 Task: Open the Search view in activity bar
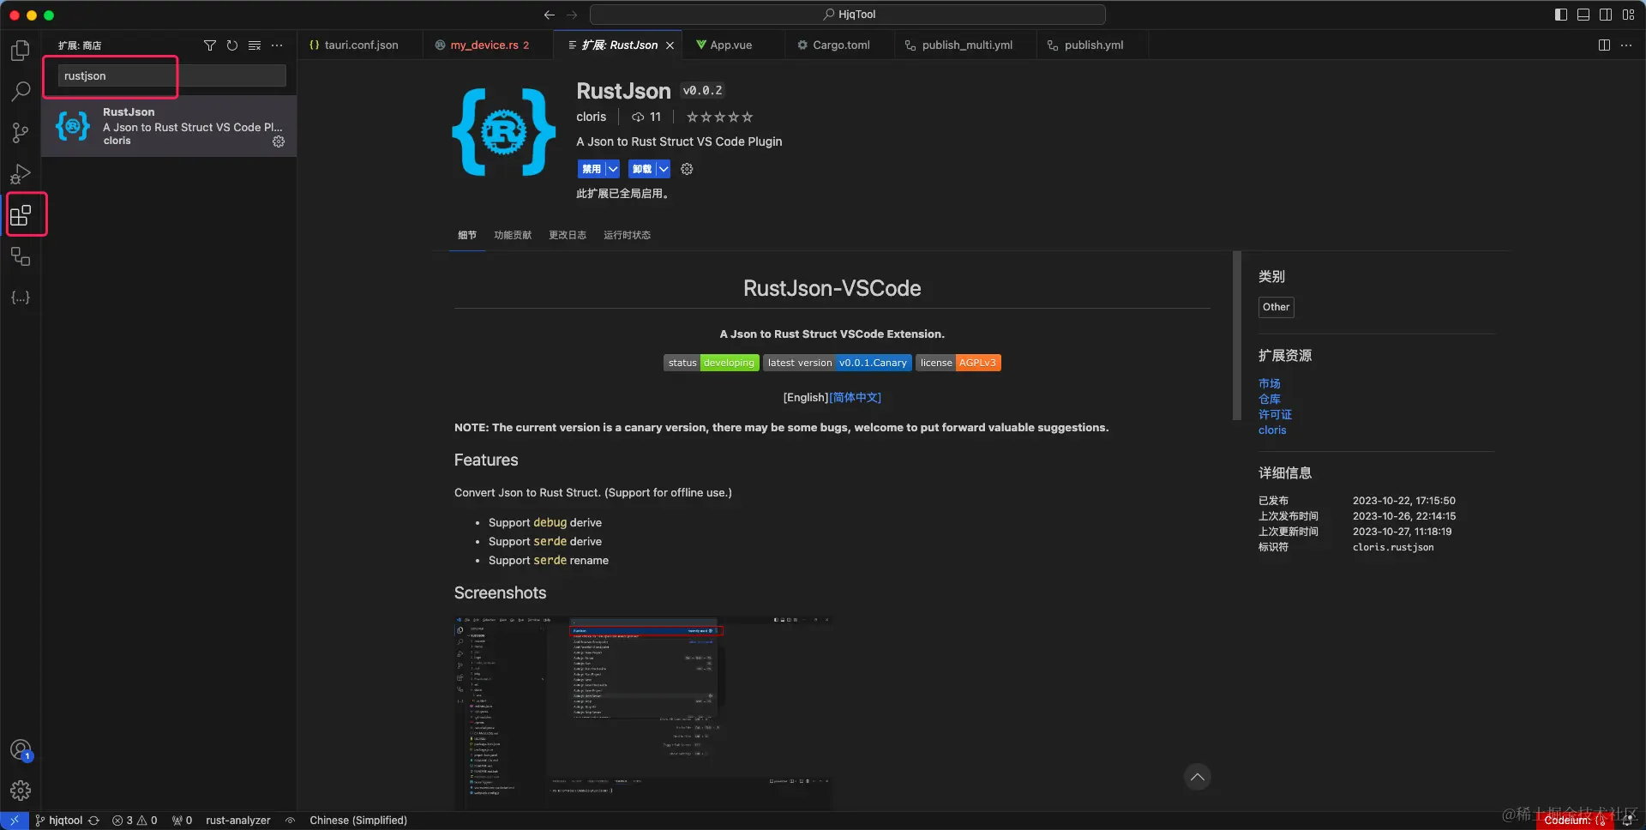[21, 91]
